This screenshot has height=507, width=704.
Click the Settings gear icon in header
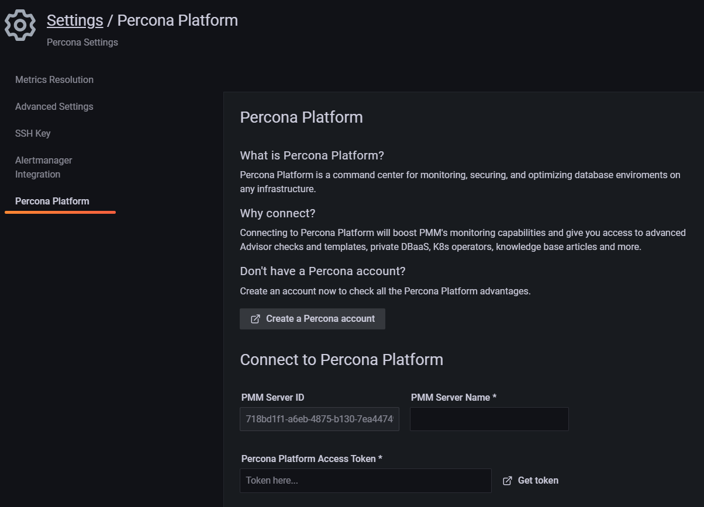pyautogui.click(x=20, y=25)
